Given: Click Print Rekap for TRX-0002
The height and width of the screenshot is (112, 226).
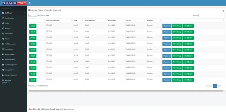Looking at the screenshot, I should (x=177, y=38).
